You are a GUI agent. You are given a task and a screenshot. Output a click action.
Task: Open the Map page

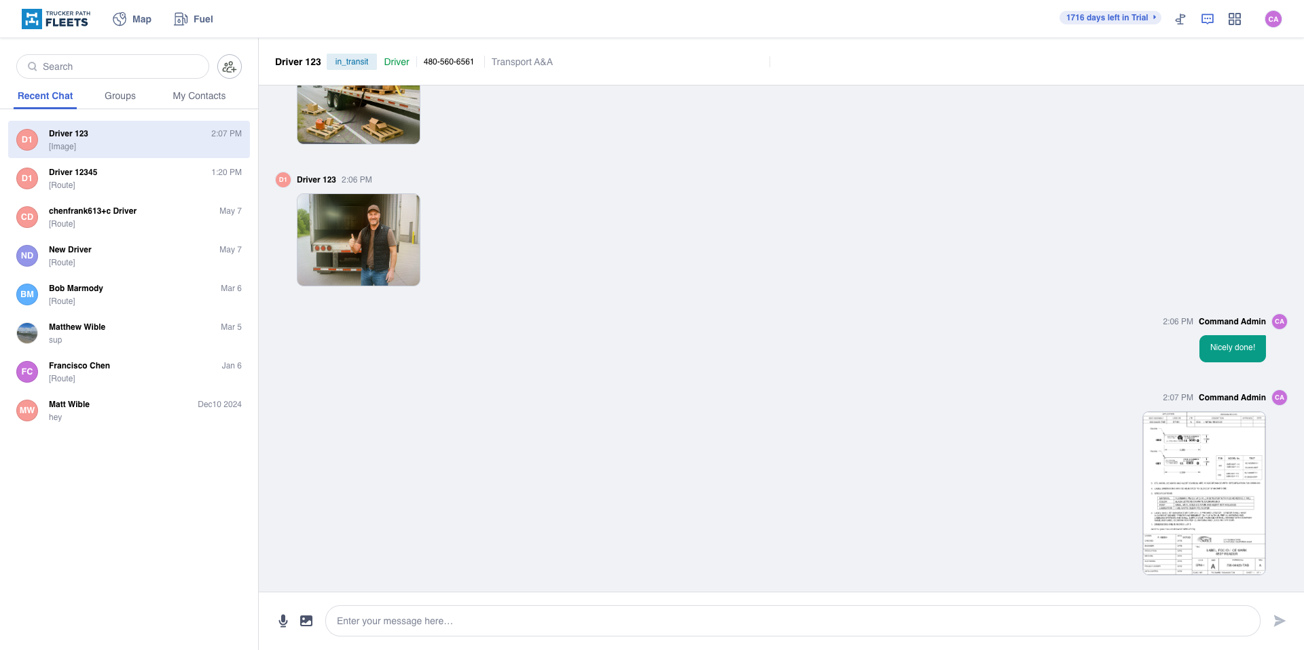pos(132,19)
